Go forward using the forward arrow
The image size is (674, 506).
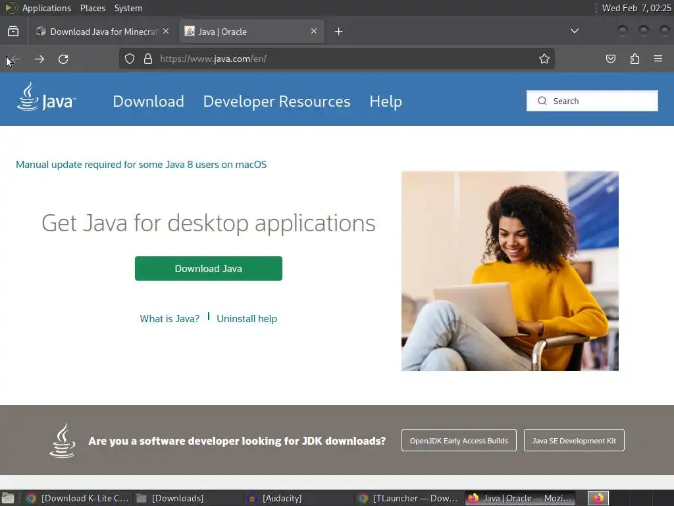click(39, 59)
